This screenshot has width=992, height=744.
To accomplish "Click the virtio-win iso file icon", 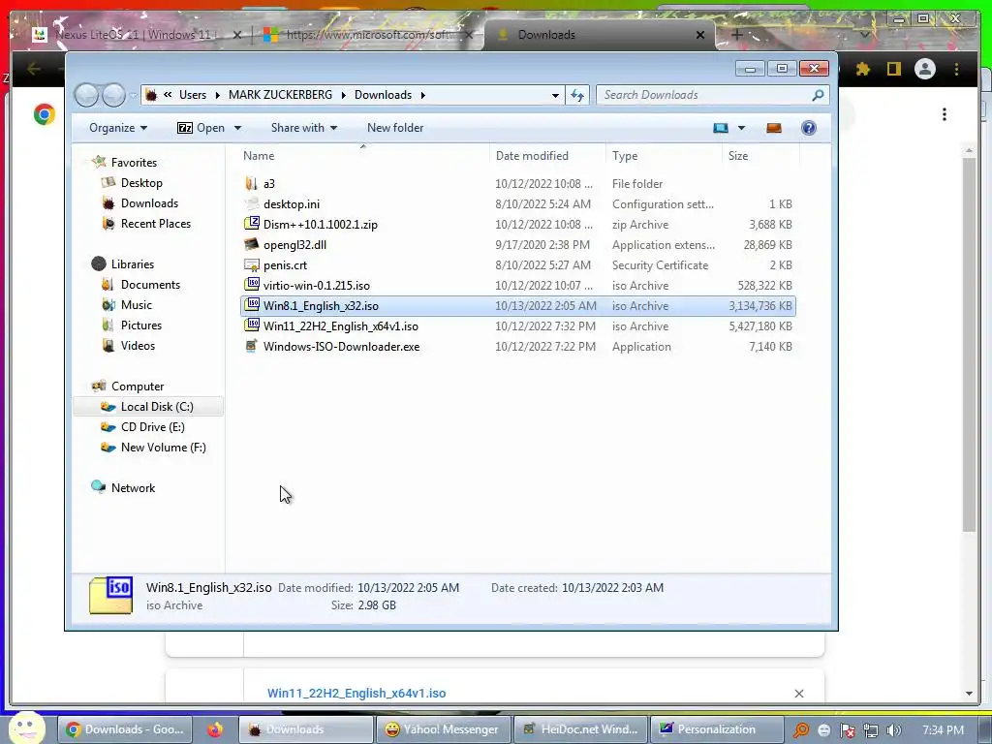I will [x=251, y=286].
